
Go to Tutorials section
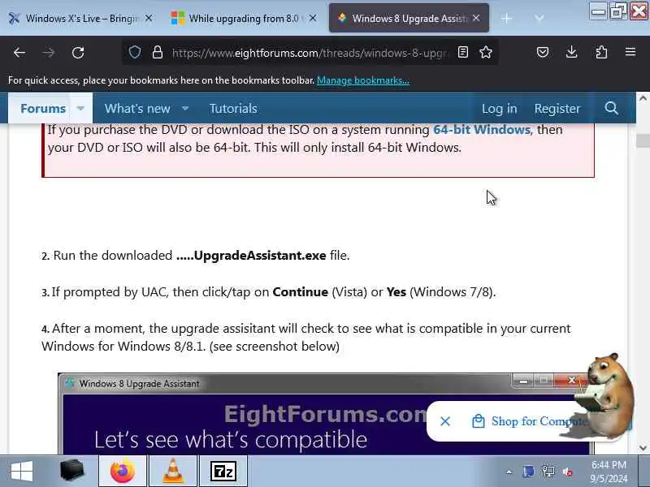233,109
